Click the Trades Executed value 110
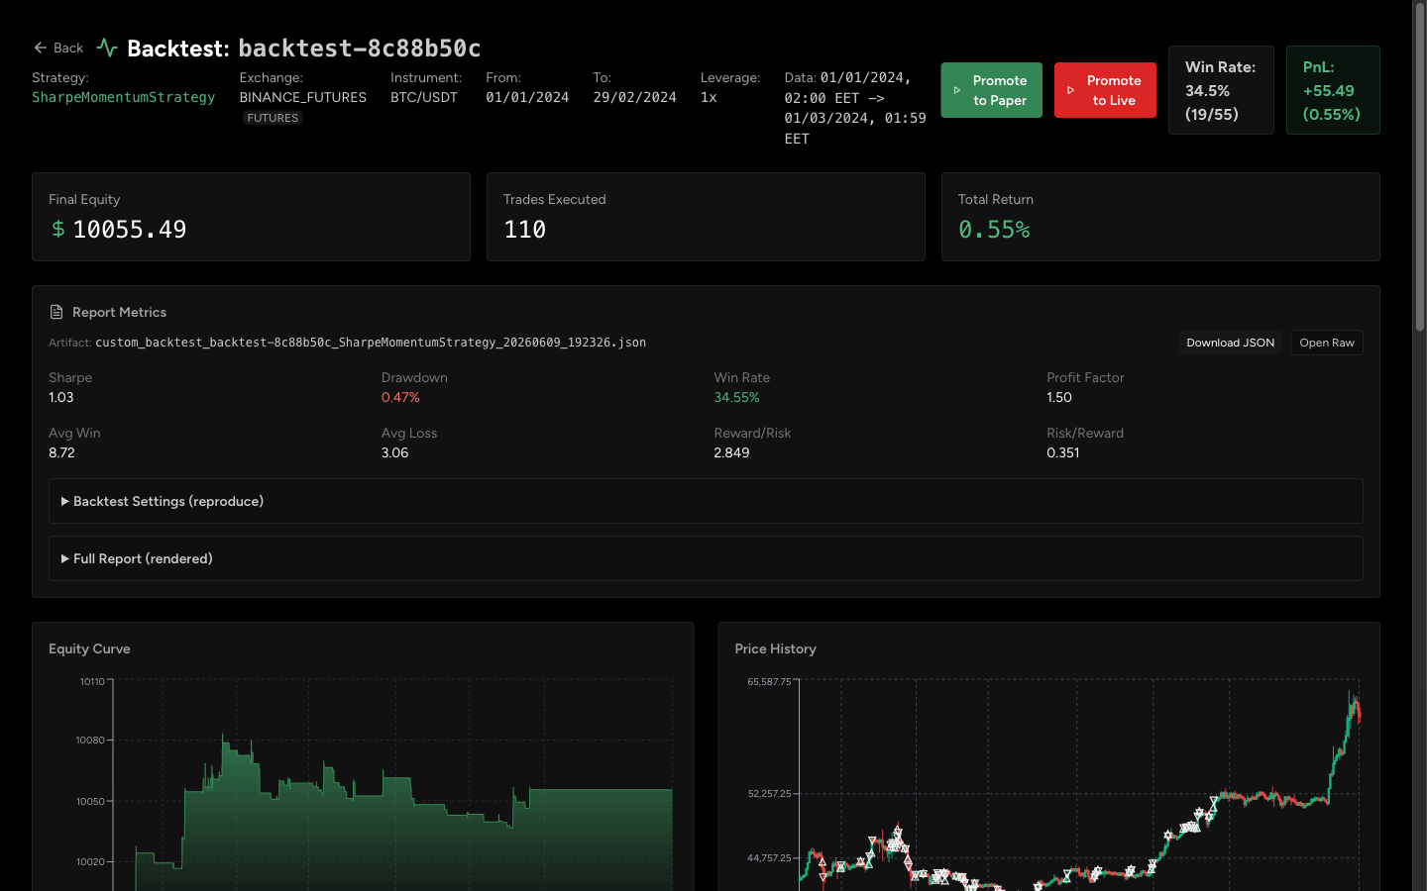 point(524,230)
